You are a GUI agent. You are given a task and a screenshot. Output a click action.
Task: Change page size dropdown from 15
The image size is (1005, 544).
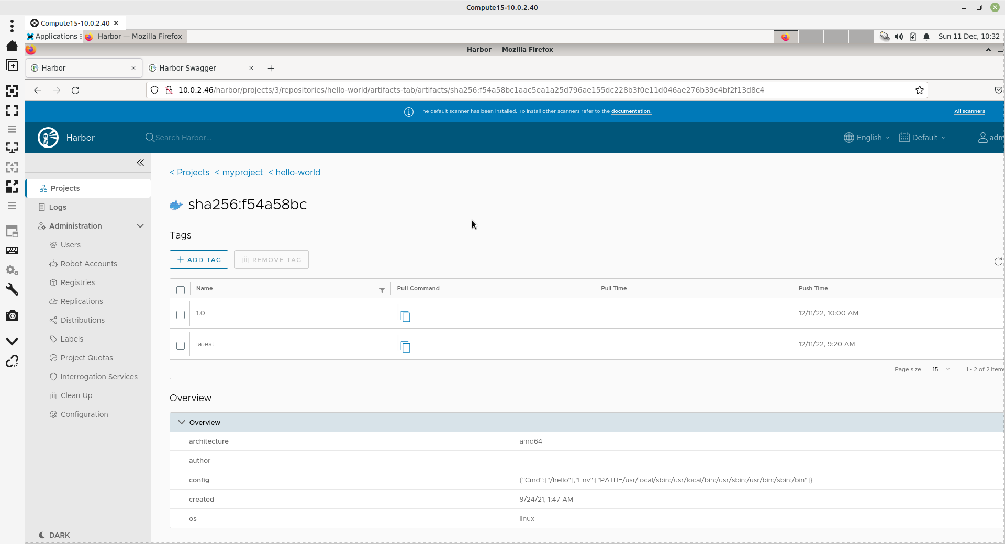(940, 369)
